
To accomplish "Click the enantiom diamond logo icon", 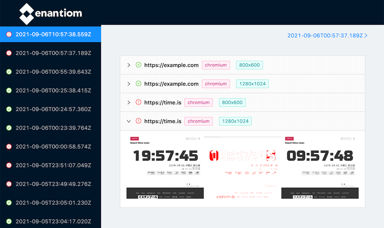I will [26, 14].
